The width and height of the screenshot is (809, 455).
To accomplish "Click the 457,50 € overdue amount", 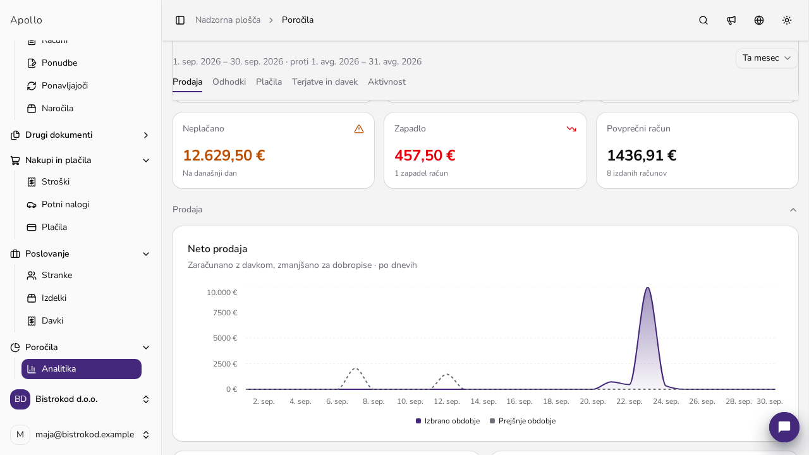I will pyautogui.click(x=425, y=155).
